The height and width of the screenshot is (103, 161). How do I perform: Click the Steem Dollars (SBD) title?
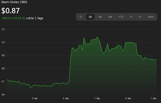14,2
